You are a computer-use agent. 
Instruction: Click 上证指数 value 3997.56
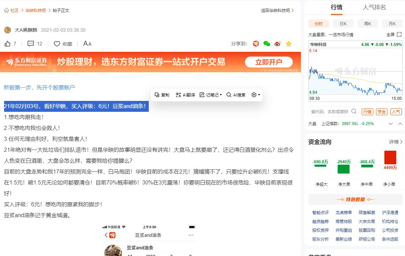[x=350, y=124]
